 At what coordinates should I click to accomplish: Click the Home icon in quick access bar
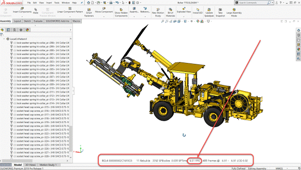[x=88, y=3]
